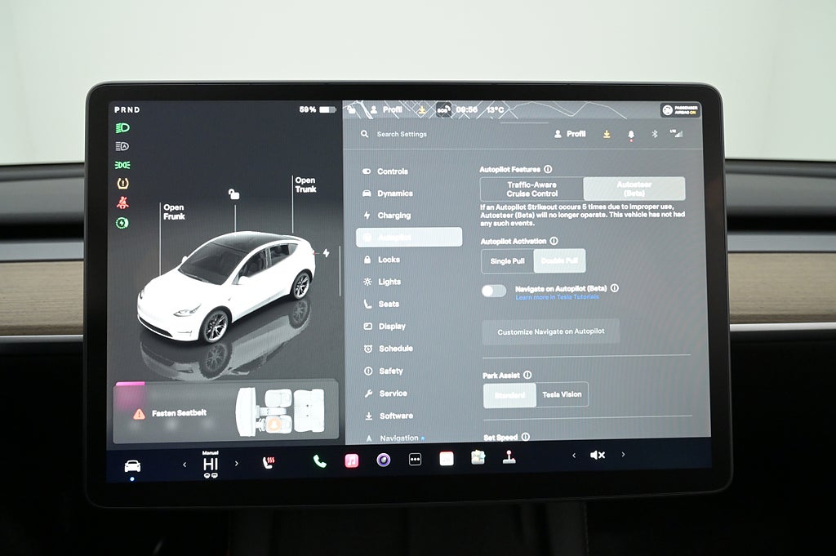Open the all apps three-dots launcher
The height and width of the screenshot is (556, 836).
415,460
